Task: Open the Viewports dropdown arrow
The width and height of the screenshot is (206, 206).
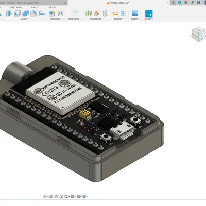Action: pos(87,197)
